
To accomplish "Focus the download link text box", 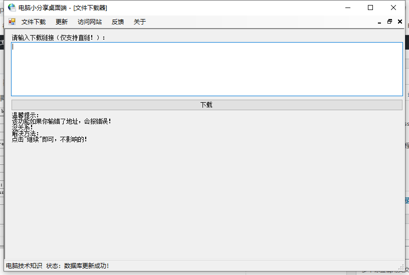I will (207, 69).
